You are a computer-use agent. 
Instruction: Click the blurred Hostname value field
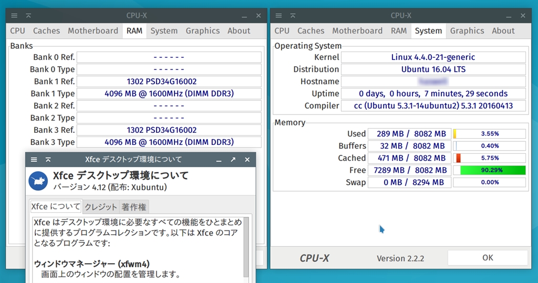(x=433, y=81)
